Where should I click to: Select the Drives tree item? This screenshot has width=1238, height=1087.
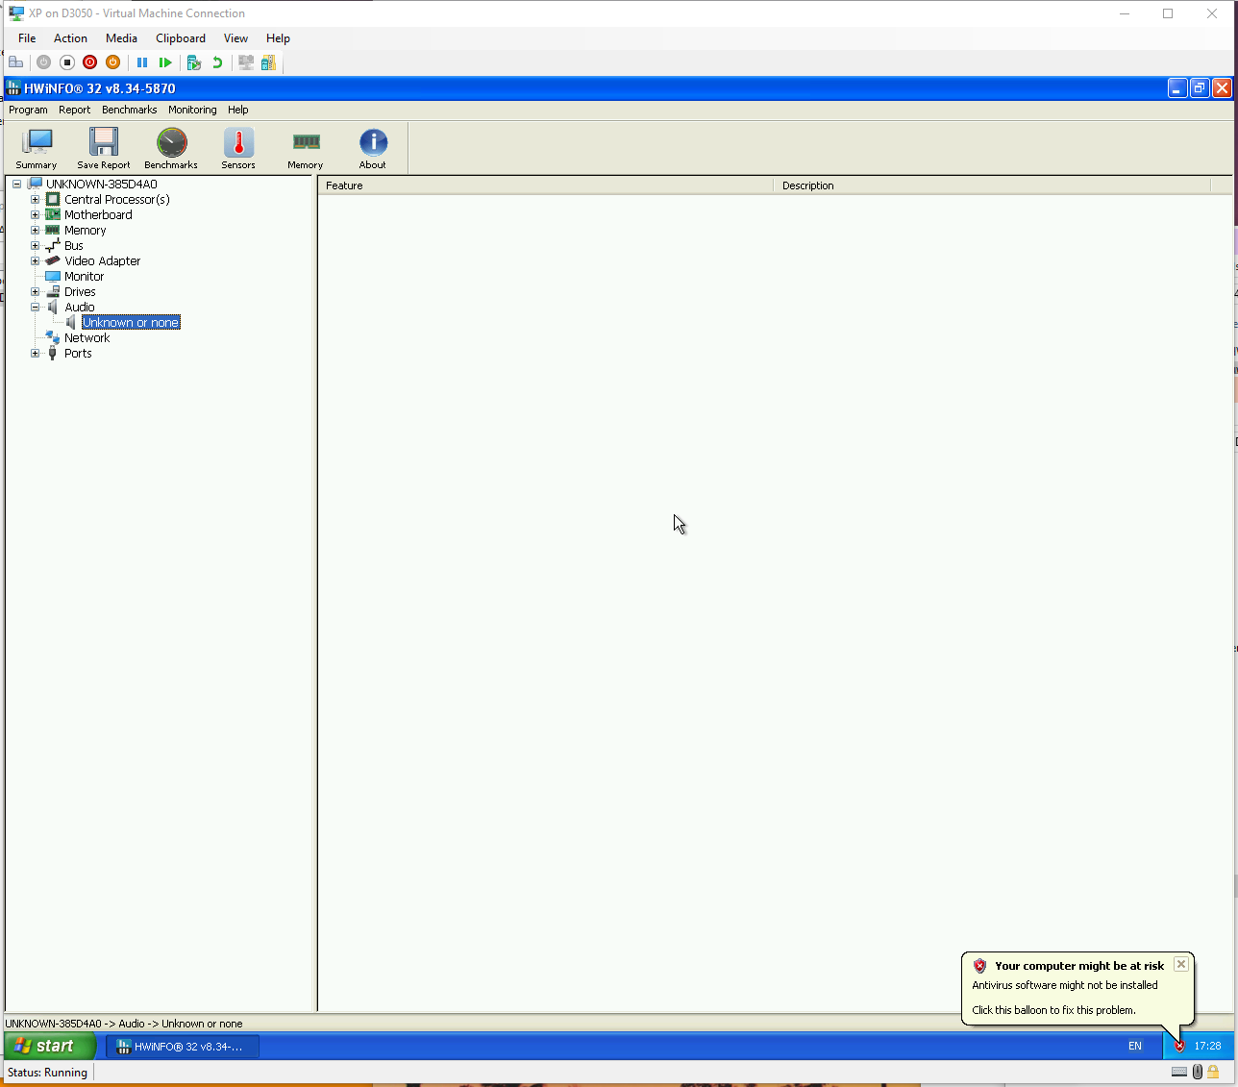pyautogui.click(x=80, y=292)
